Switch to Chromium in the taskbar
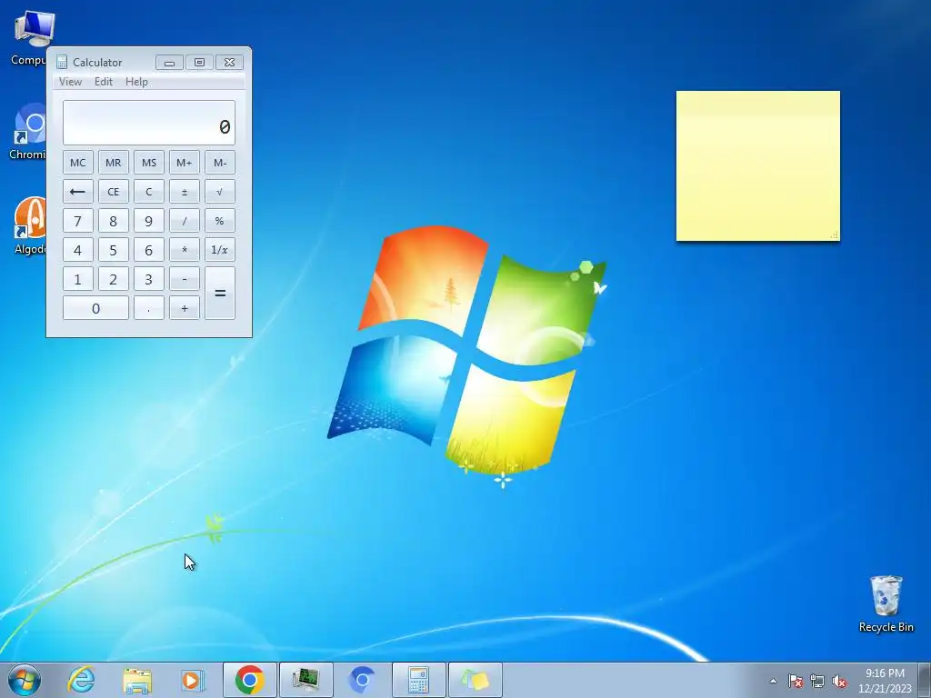The width and height of the screenshot is (931, 698). coord(362,680)
